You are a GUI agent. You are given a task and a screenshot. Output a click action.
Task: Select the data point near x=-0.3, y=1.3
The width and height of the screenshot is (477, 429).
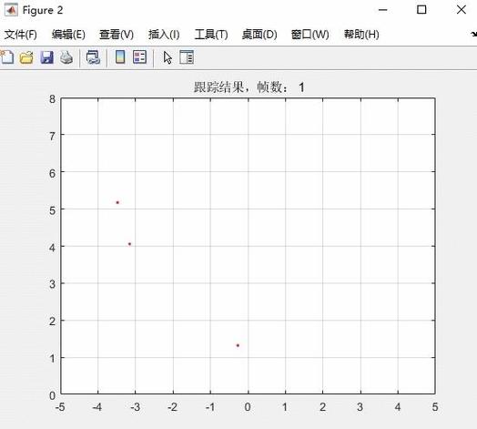[238, 345]
